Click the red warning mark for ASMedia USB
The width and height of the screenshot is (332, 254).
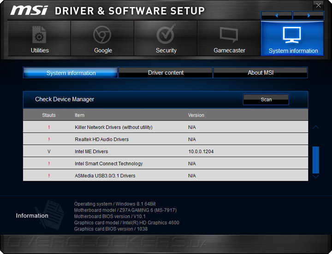(49, 176)
